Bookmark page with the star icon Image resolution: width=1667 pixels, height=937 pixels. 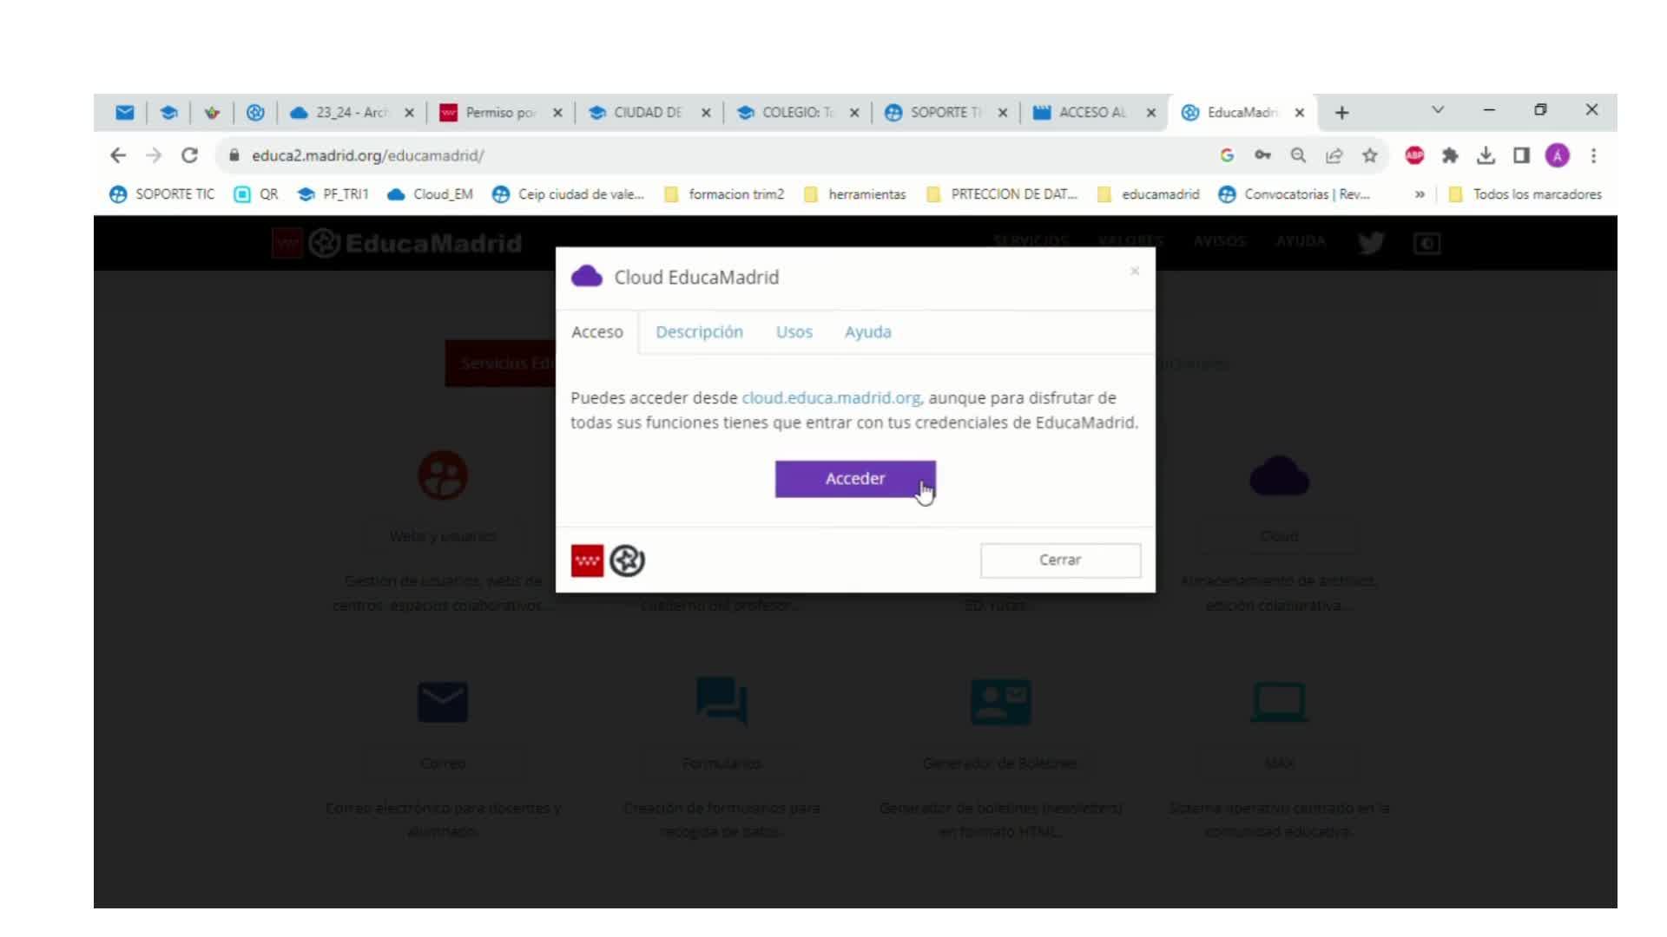point(1369,155)
